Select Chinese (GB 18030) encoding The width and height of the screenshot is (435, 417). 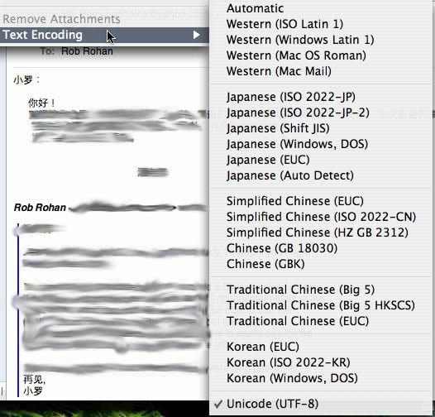[x=322, y=248]
